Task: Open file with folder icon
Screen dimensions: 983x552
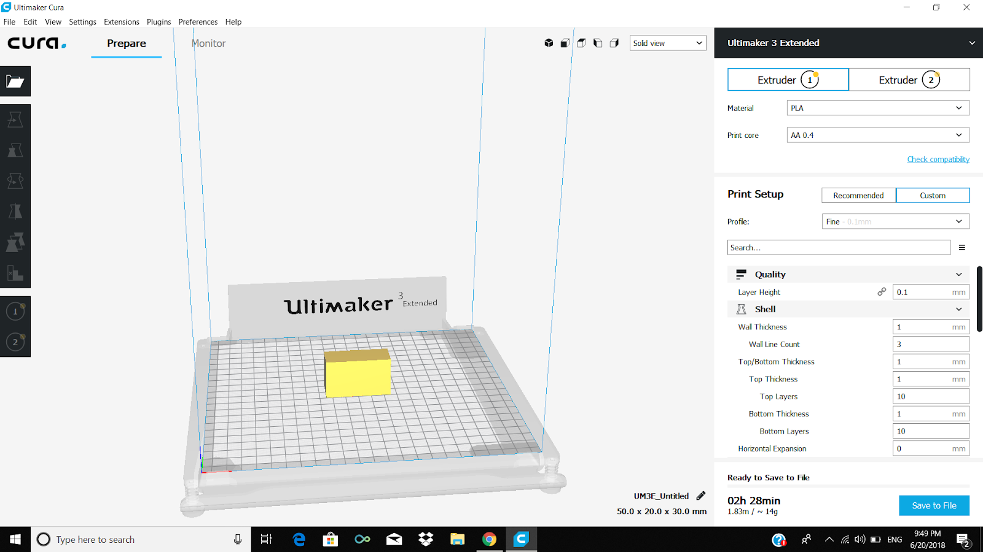Action: point(15,82)
